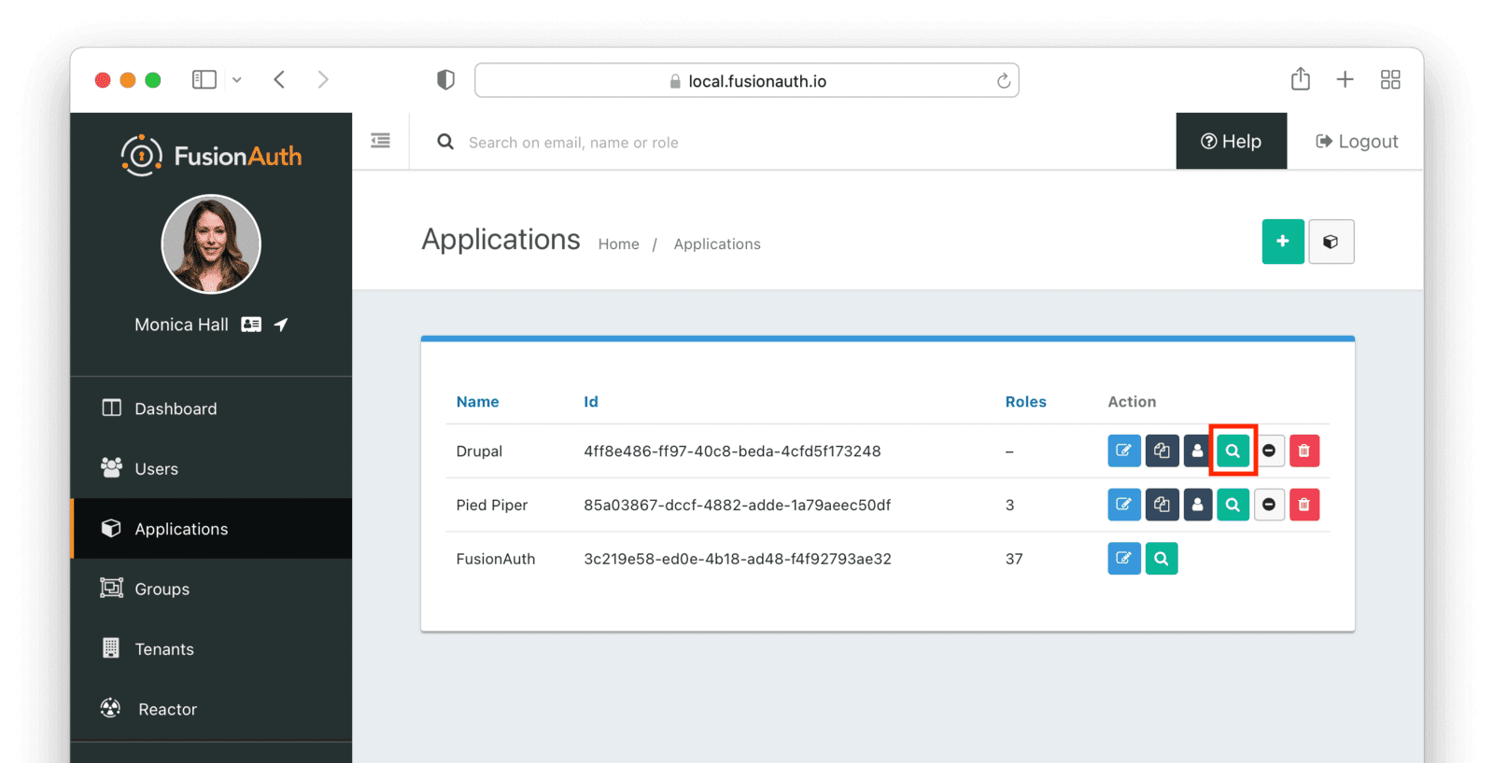Edit the FusionAuth application
Screen dimensions: 1494x763
(1124, 559)
